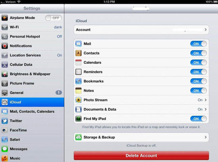Tap the Notifications icon

click(x=5, y=46)
